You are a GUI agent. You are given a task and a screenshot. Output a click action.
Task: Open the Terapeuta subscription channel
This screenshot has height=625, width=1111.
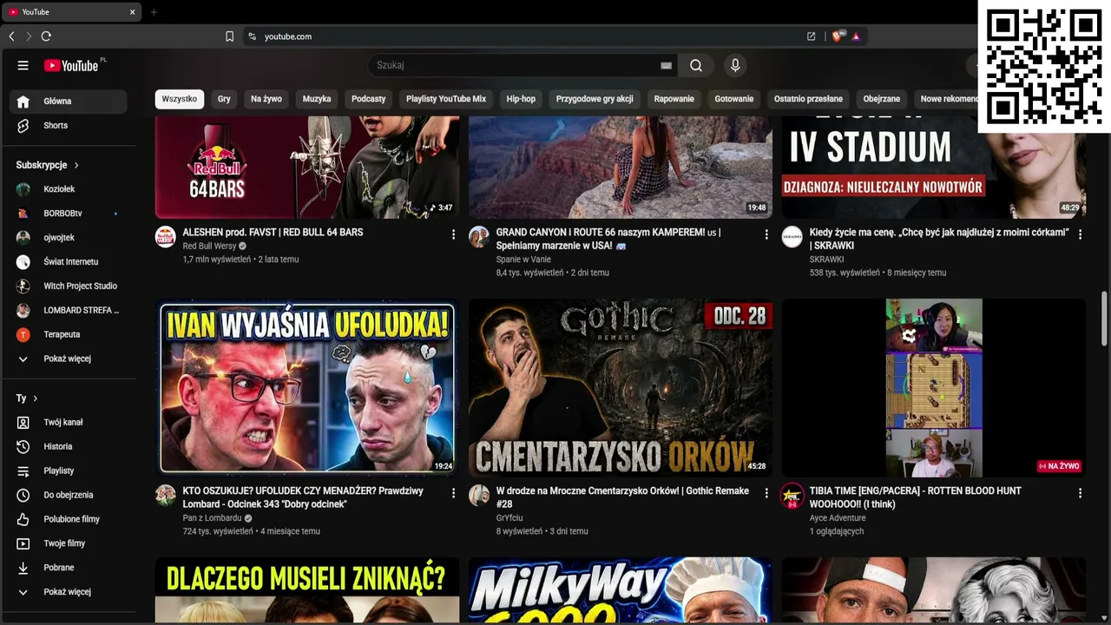pyautogui.click(x=69, y=335)
